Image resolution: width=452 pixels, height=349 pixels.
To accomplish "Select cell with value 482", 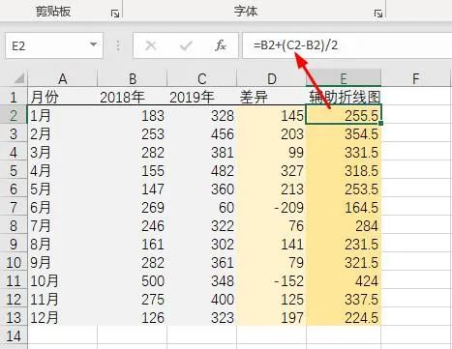I will point(202,170).
